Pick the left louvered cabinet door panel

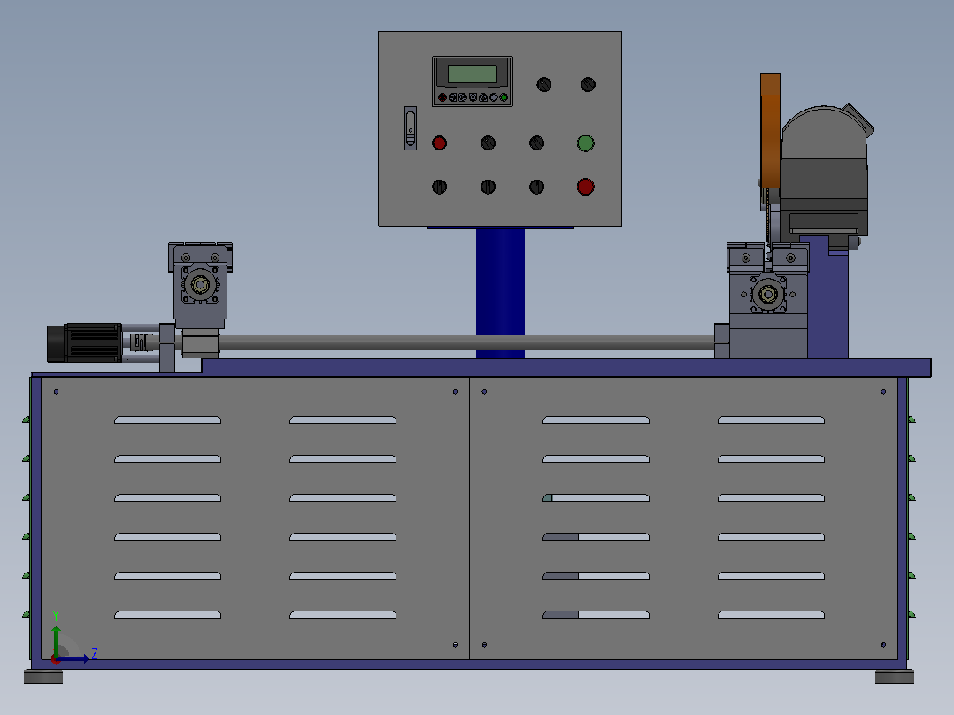(255, 519)
